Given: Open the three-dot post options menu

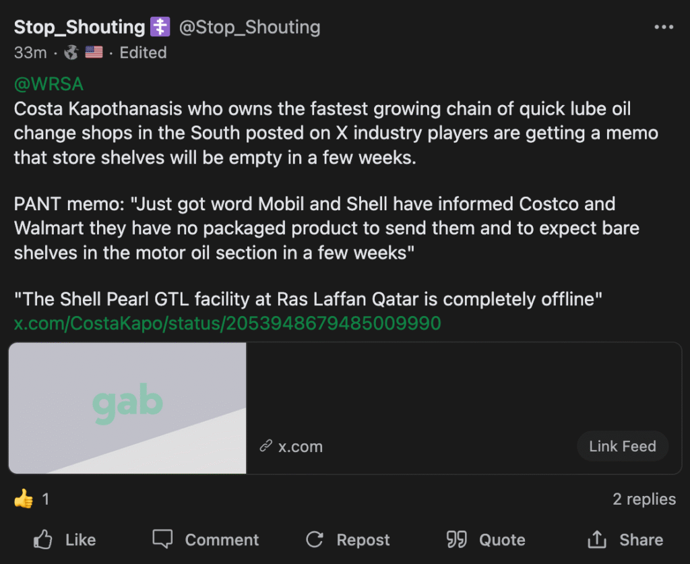Looking at the screenshot, I should (x=664, y=27).
